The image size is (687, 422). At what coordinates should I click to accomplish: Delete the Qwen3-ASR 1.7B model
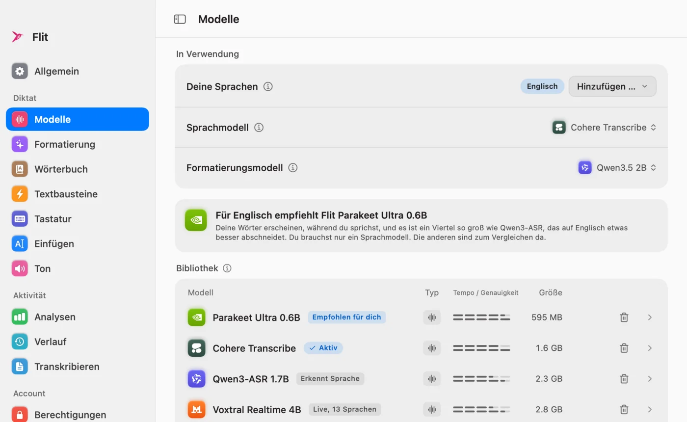[x=624, y=379]
